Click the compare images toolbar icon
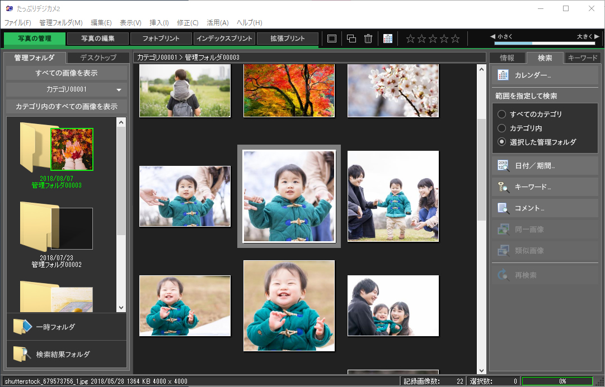This screenshot has height=387, width=605. click(351, 39)
